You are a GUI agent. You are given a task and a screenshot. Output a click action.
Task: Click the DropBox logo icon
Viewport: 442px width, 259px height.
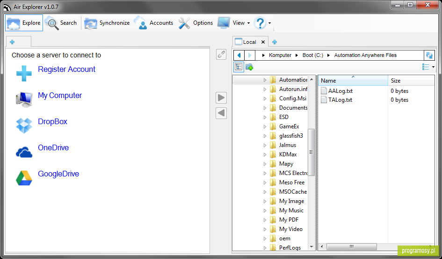coord(24,126)
